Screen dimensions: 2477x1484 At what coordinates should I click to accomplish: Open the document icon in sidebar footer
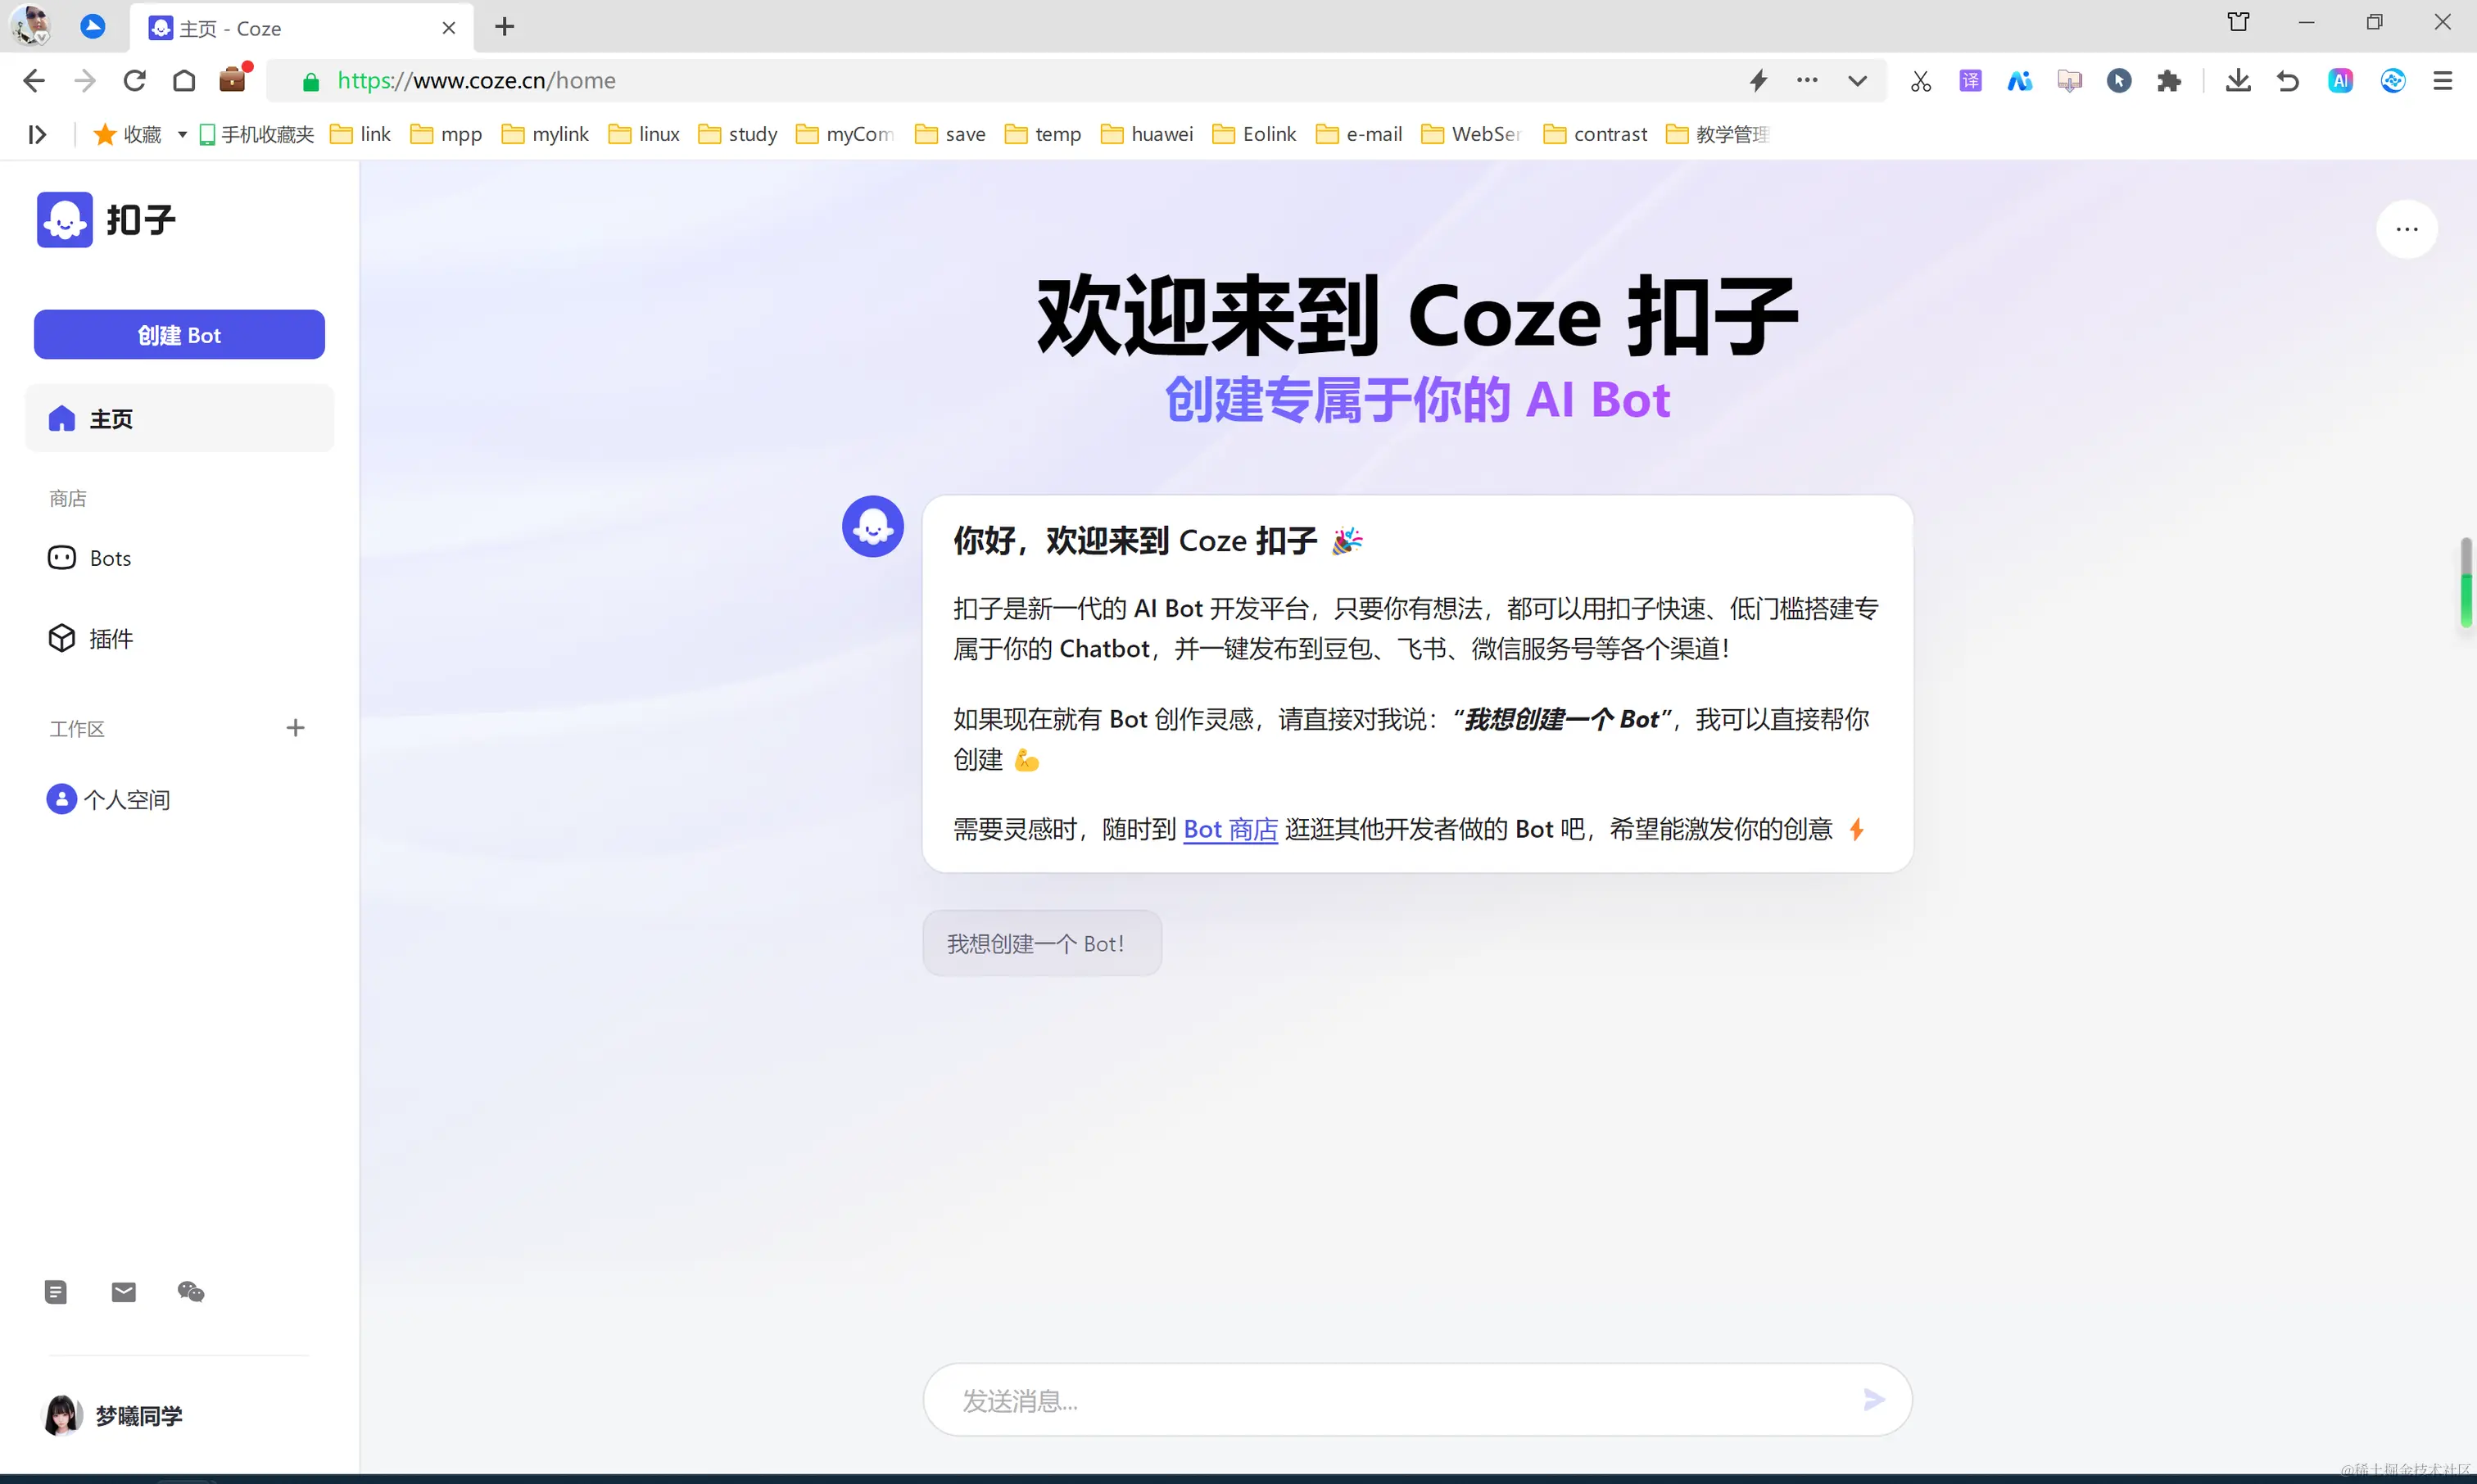tap(56, 1292)
